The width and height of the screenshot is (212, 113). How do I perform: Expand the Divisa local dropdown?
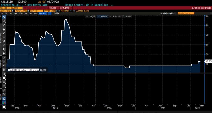point(49,11)
